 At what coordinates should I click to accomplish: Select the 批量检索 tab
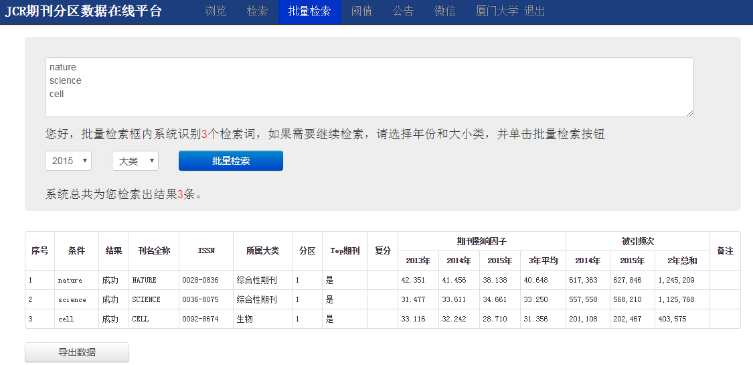(309, 11)
